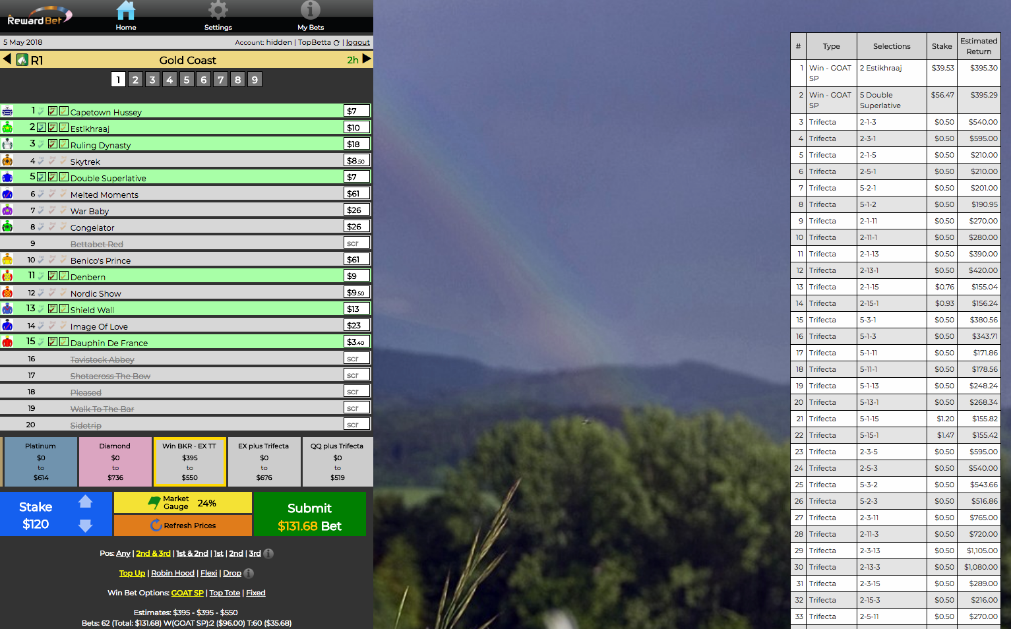Toggle 1st place checkbox for Estikhraaj
Image resolution: width=1011 pixels, height=629 pixels.
(x=42, y=127)
